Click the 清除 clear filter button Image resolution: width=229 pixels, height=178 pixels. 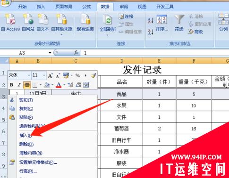[196, 16]
